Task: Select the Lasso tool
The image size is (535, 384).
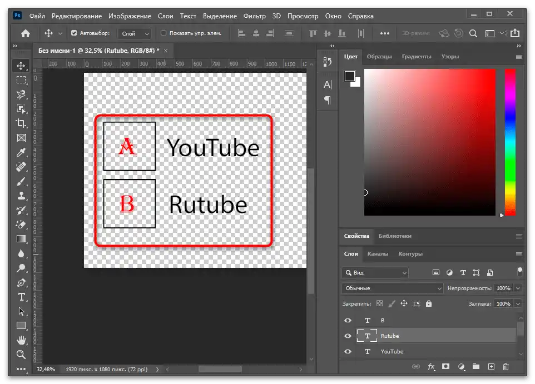Action: 21,94
